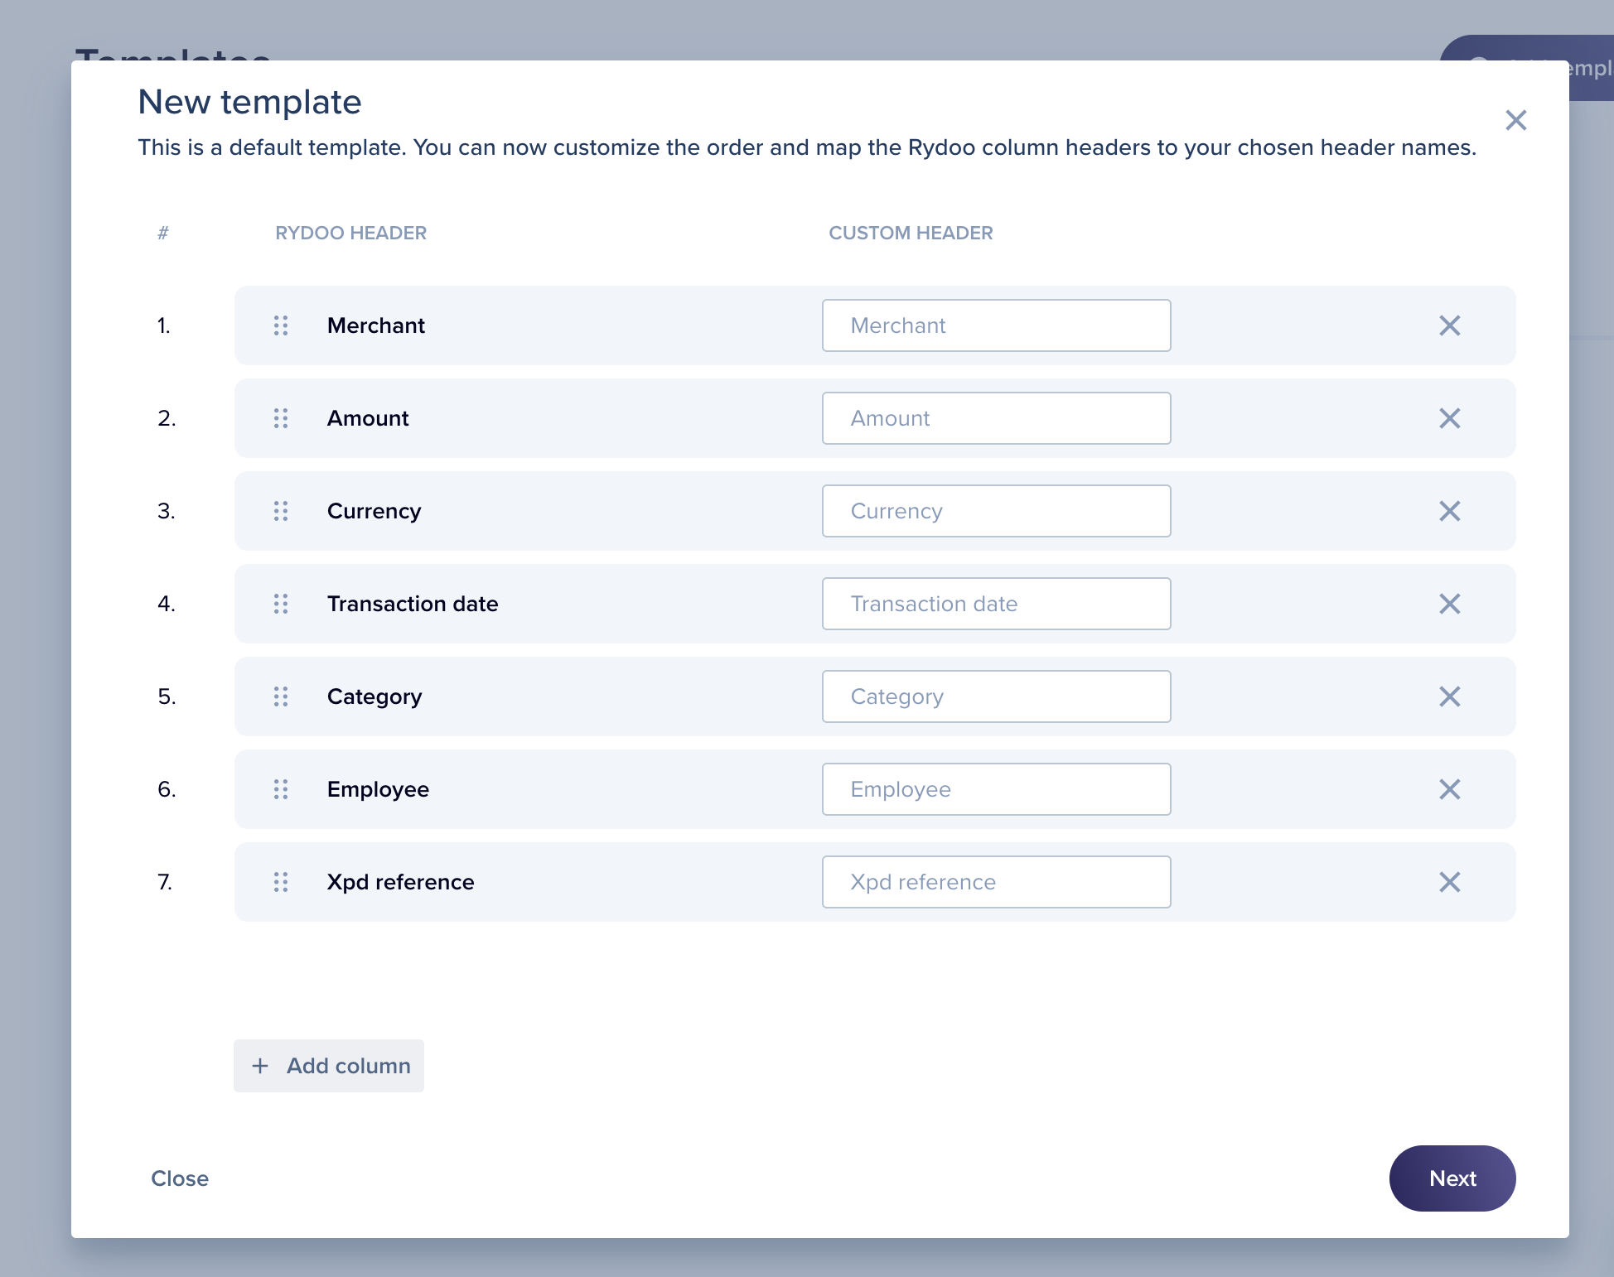Click the drag handle next to Amount
Screen dimensions: 1614x1277
(x=280, y=418)
